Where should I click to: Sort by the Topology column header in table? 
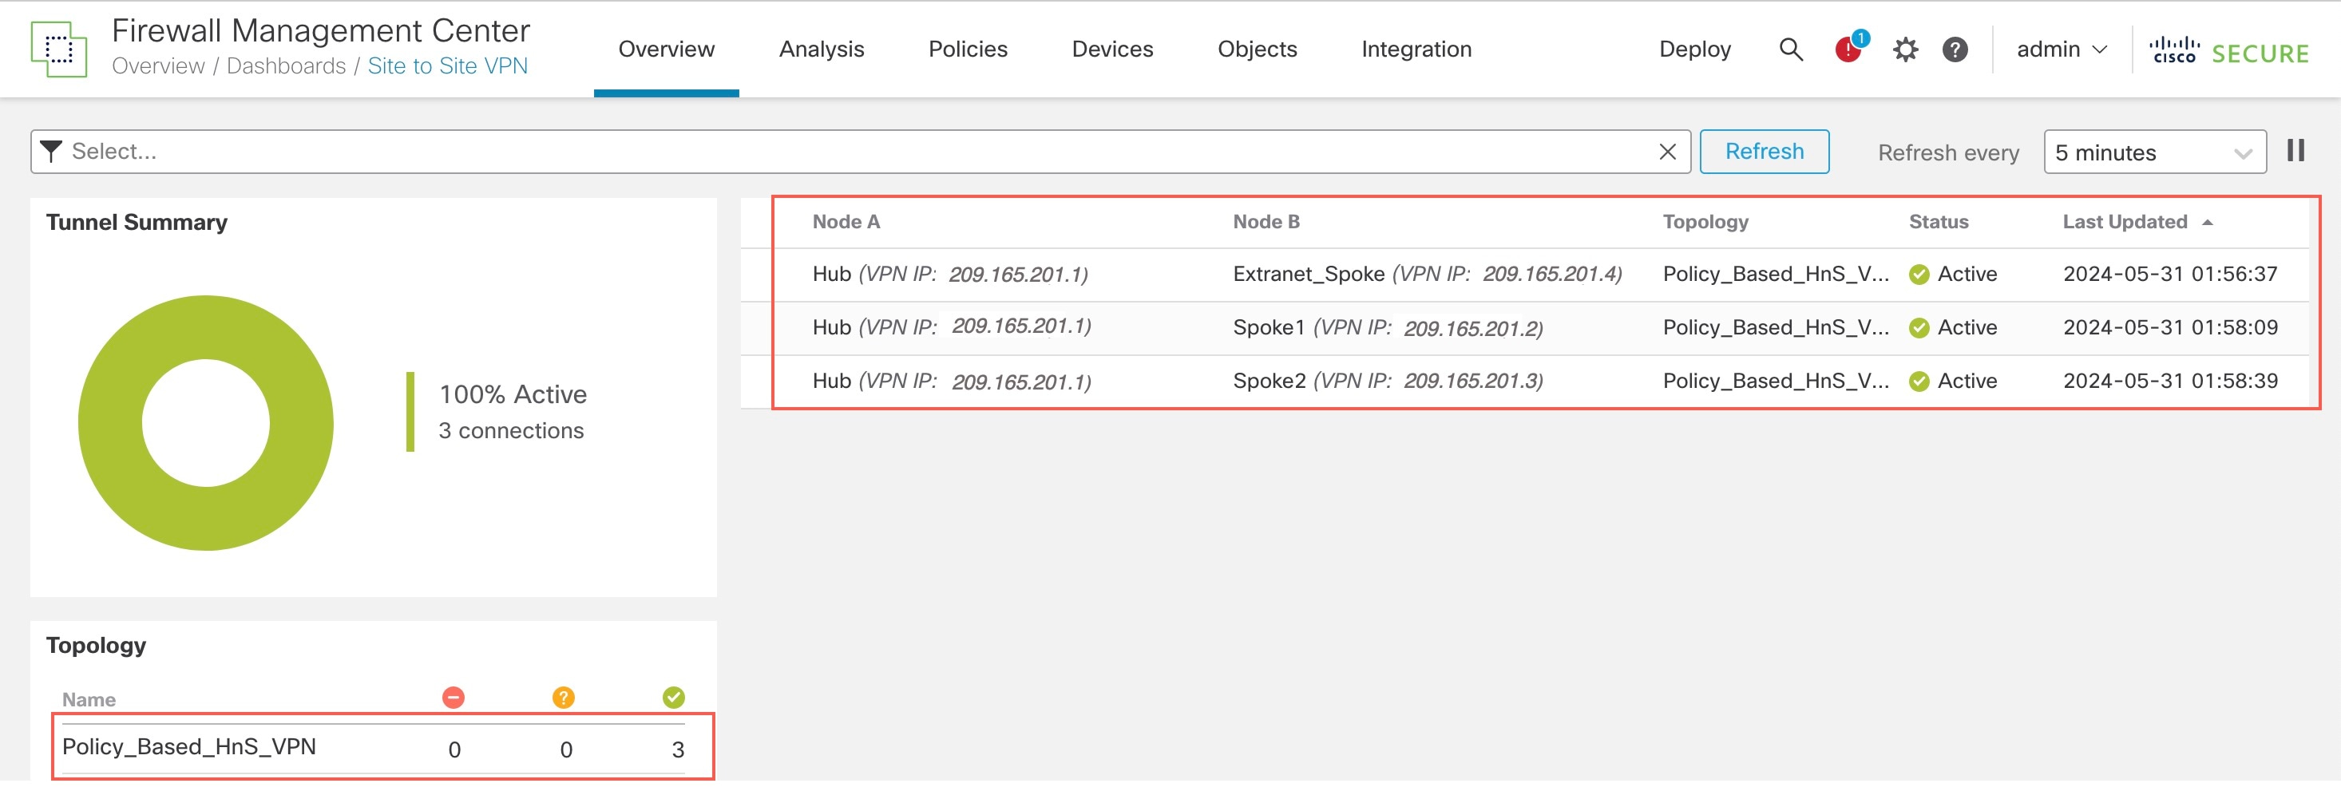point(1705,222)
